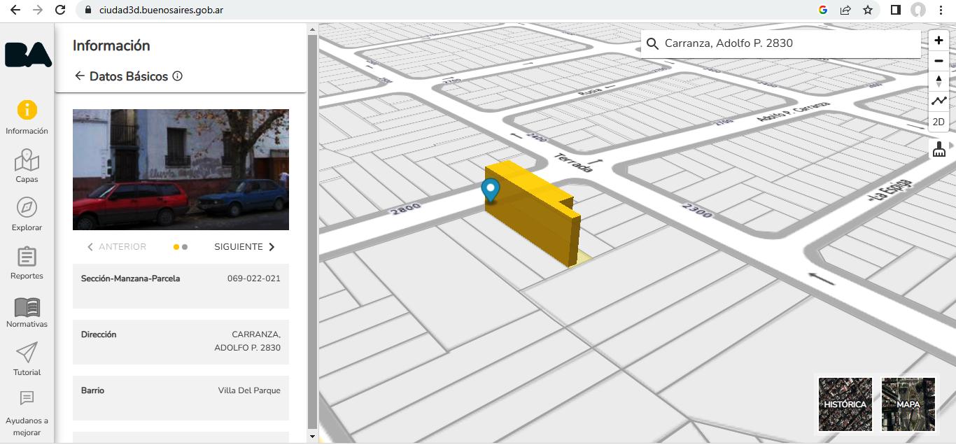The height and width of the screenshot is (445, 956).
Task: Click the CARRANZA, ADOLFO P. 2830 address value
Action: (248, 341)
